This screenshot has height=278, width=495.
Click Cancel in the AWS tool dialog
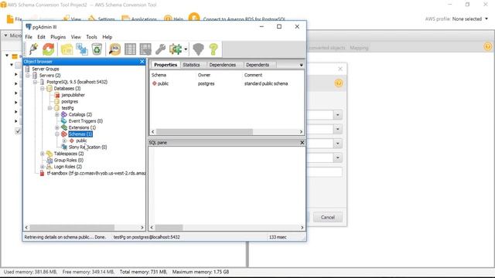click(x=328, y=217)
